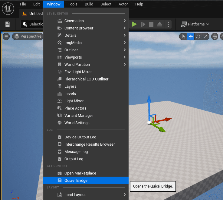Close the open Window menu
This screenshot has width=223, height=200.
tap(54, 4)
